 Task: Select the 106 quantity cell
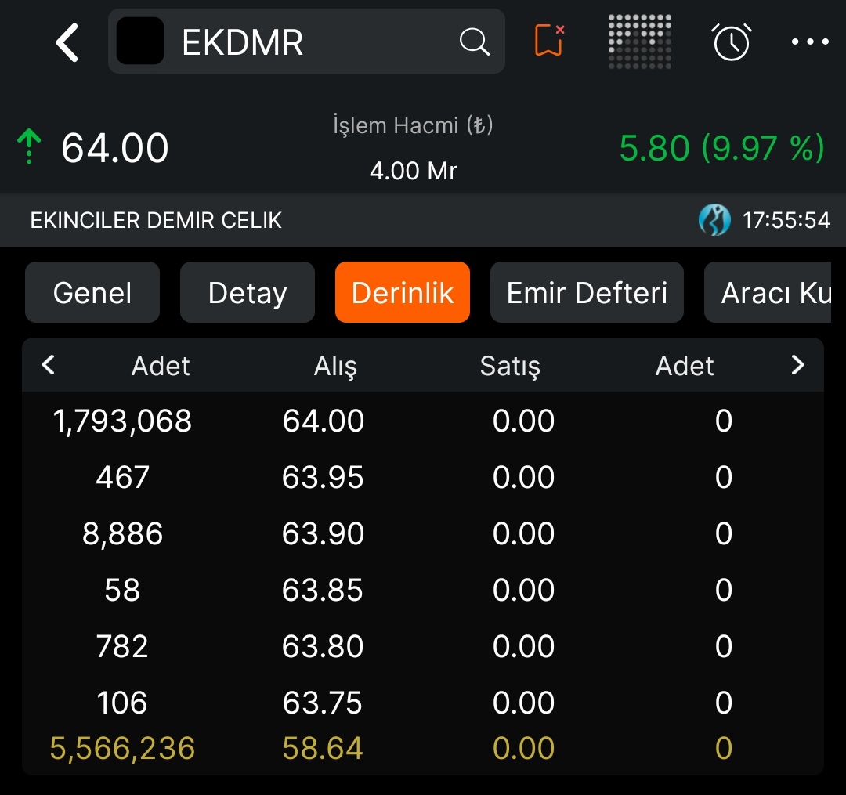coord(122,703)
